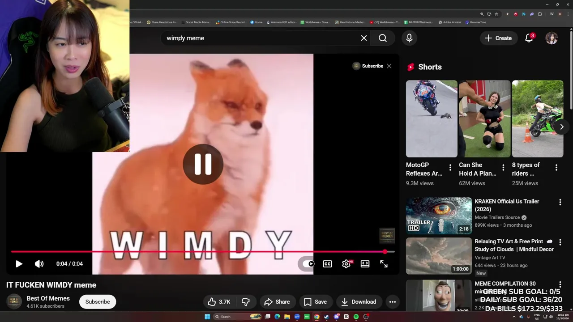573x322 pixels.
Task: Open the KRAKEN Official Us Trailer thumbnail
Action: pos(439,216)
